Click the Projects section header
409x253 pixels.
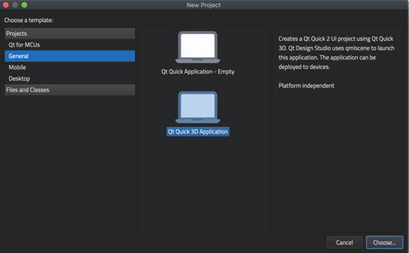(x=70, y=33)
